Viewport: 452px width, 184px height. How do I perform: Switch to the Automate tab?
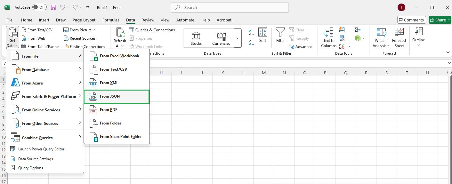click(185, 20)
